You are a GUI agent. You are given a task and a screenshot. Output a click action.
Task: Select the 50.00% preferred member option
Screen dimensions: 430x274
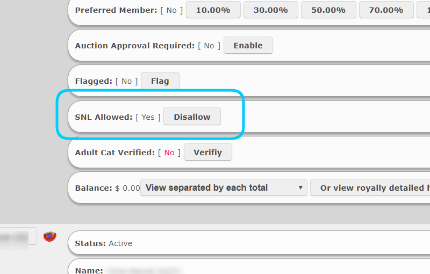pos(328,10)
